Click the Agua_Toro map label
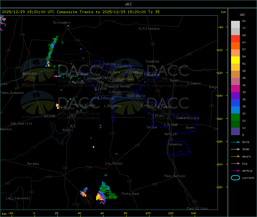 coord(31,74)
